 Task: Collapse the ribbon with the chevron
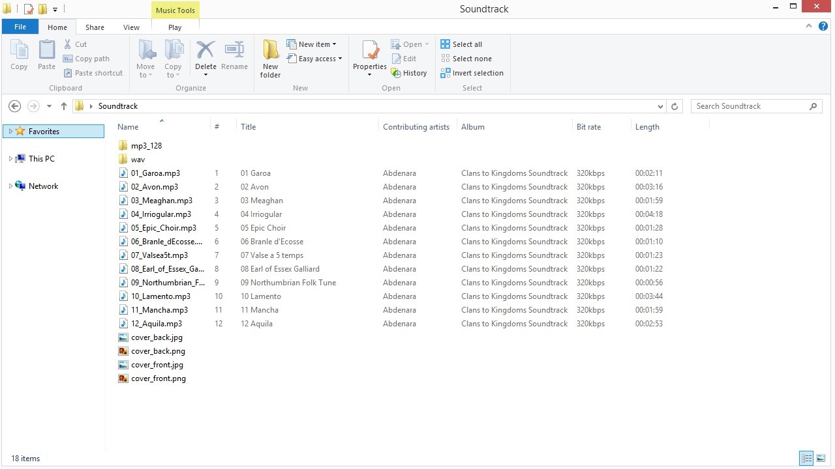809,27
